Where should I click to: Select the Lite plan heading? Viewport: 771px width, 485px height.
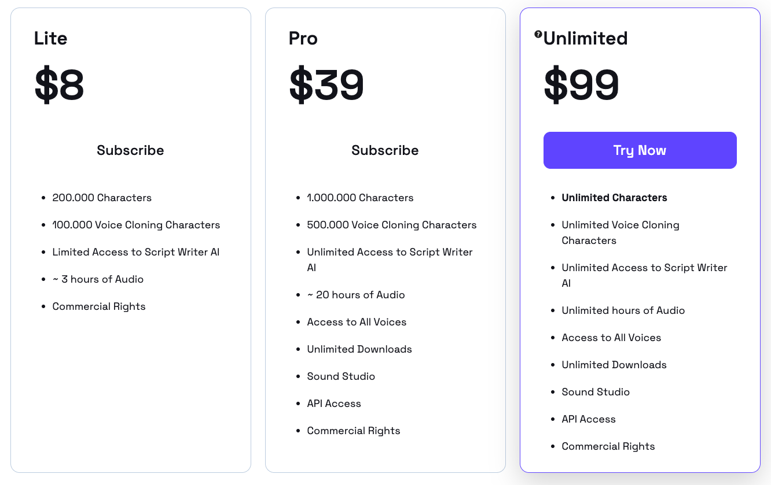coord(51,38)
